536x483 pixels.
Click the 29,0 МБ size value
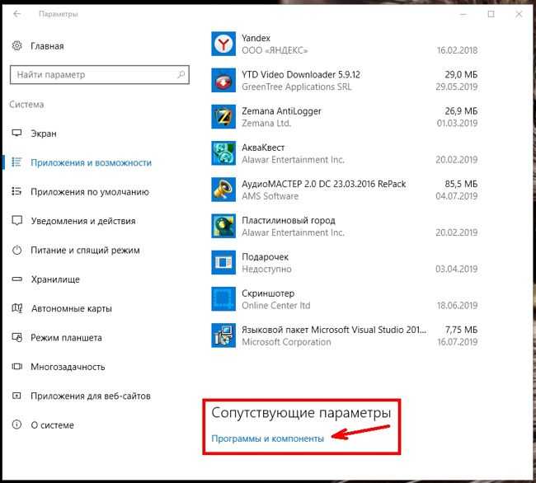point(461,74)
